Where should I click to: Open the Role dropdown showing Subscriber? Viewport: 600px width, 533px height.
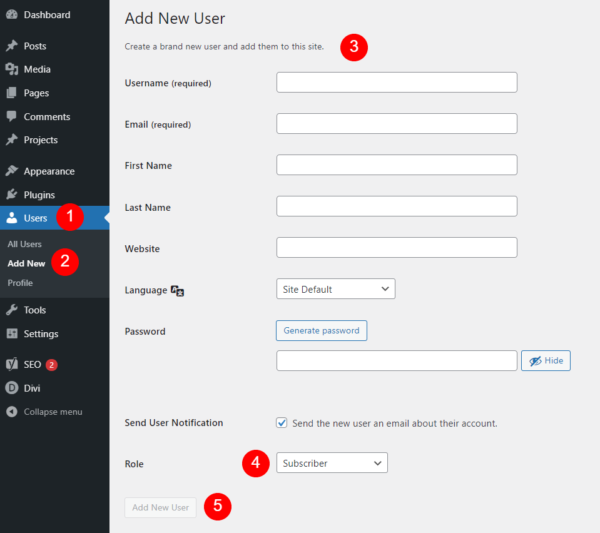pyautogui.click(x=332, y=463)
